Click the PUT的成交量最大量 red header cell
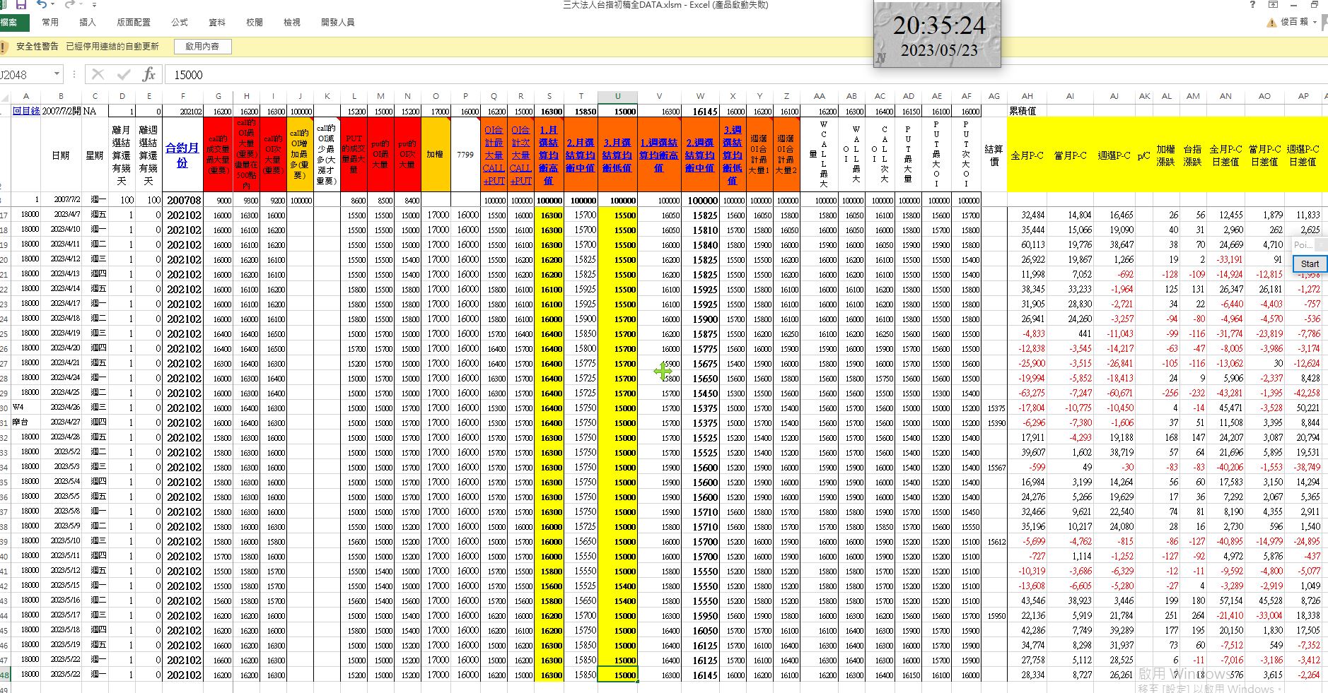The height and width of the screenshot is (693, 1328). click(x=354, y=155)
